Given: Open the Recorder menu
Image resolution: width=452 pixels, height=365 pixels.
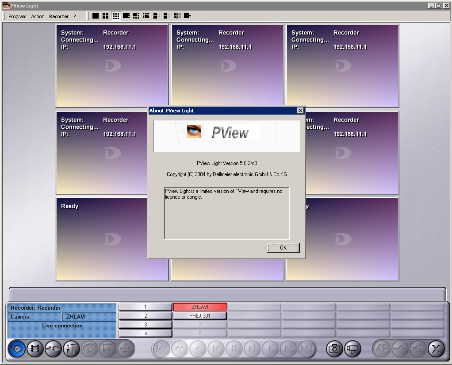Looking at the screenshot, I should 59,16.
